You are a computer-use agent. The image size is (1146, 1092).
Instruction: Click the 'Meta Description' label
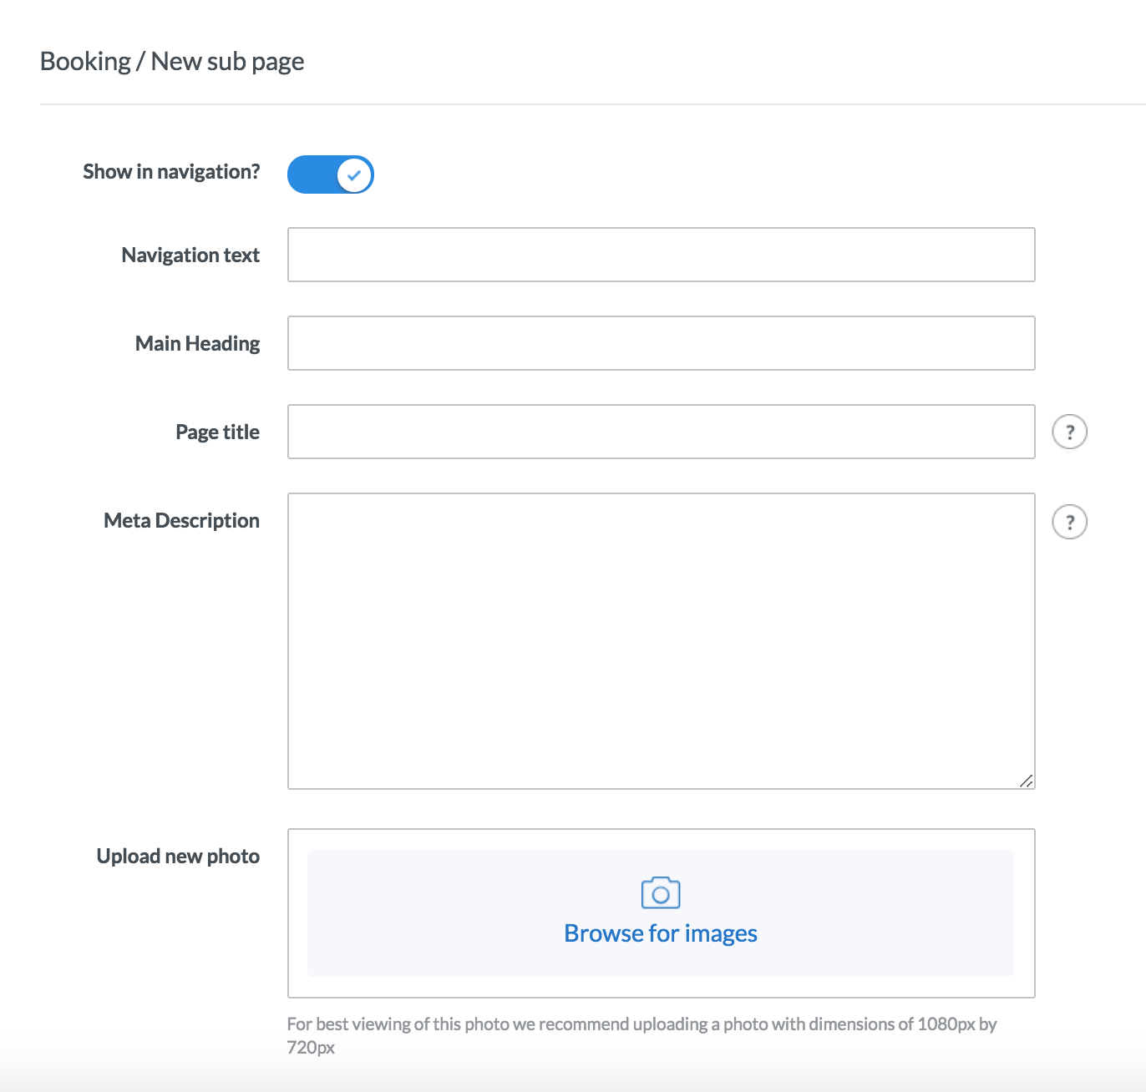tap(181, 521)
